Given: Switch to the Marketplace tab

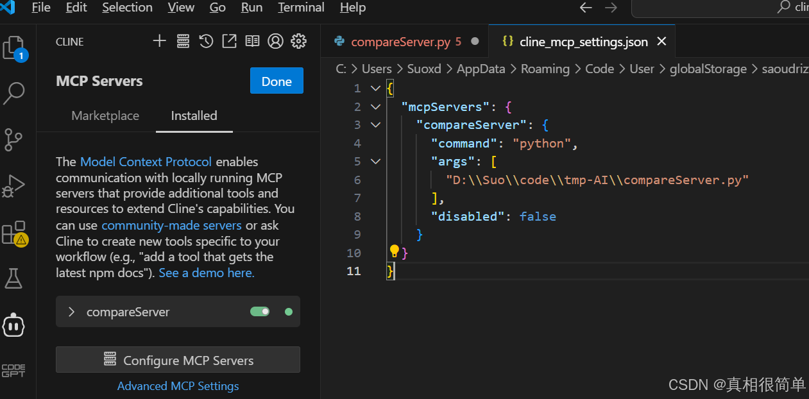Looking at the screenshot, I should [x=105, y=115].
